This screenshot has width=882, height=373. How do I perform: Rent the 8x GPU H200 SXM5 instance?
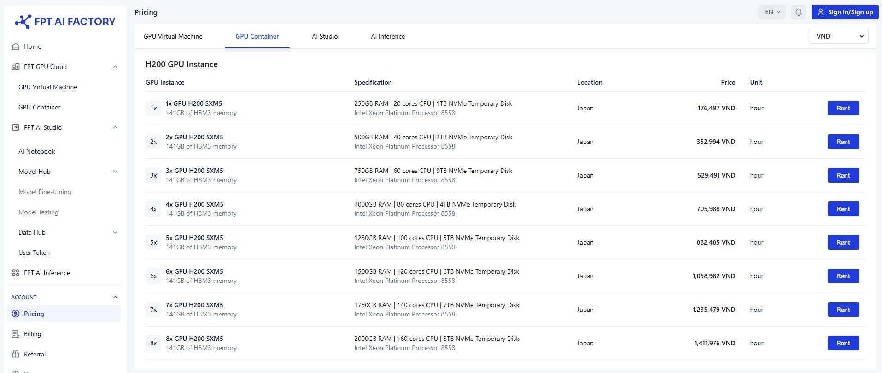[843, 343]
